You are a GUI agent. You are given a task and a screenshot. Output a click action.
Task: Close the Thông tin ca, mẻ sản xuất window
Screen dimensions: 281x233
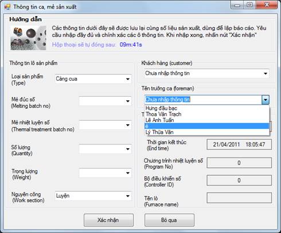(267, 5)
